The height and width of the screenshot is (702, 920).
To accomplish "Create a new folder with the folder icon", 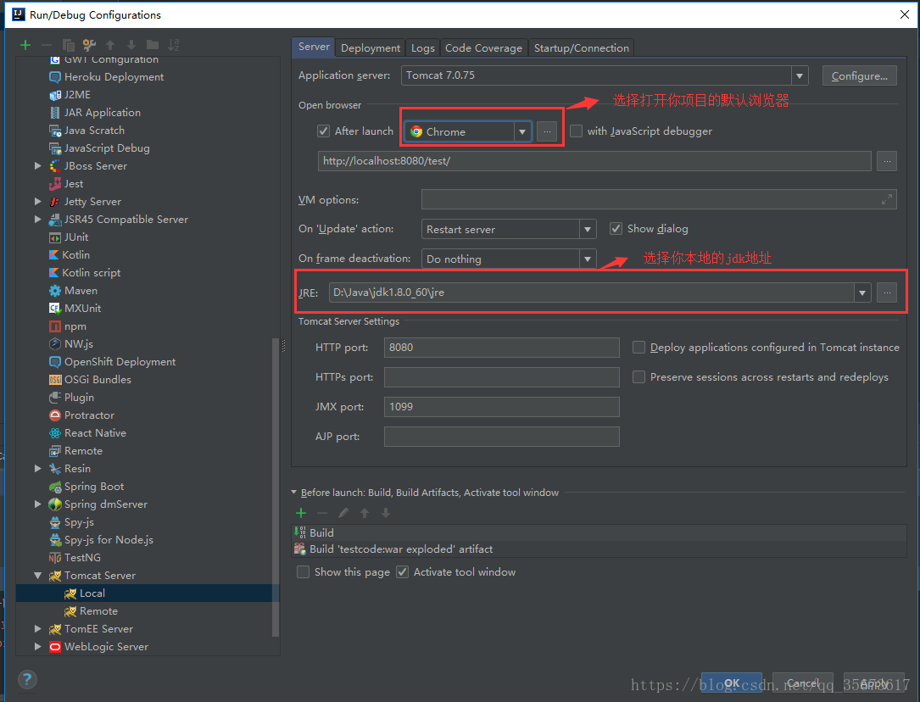I will point(153,45).
